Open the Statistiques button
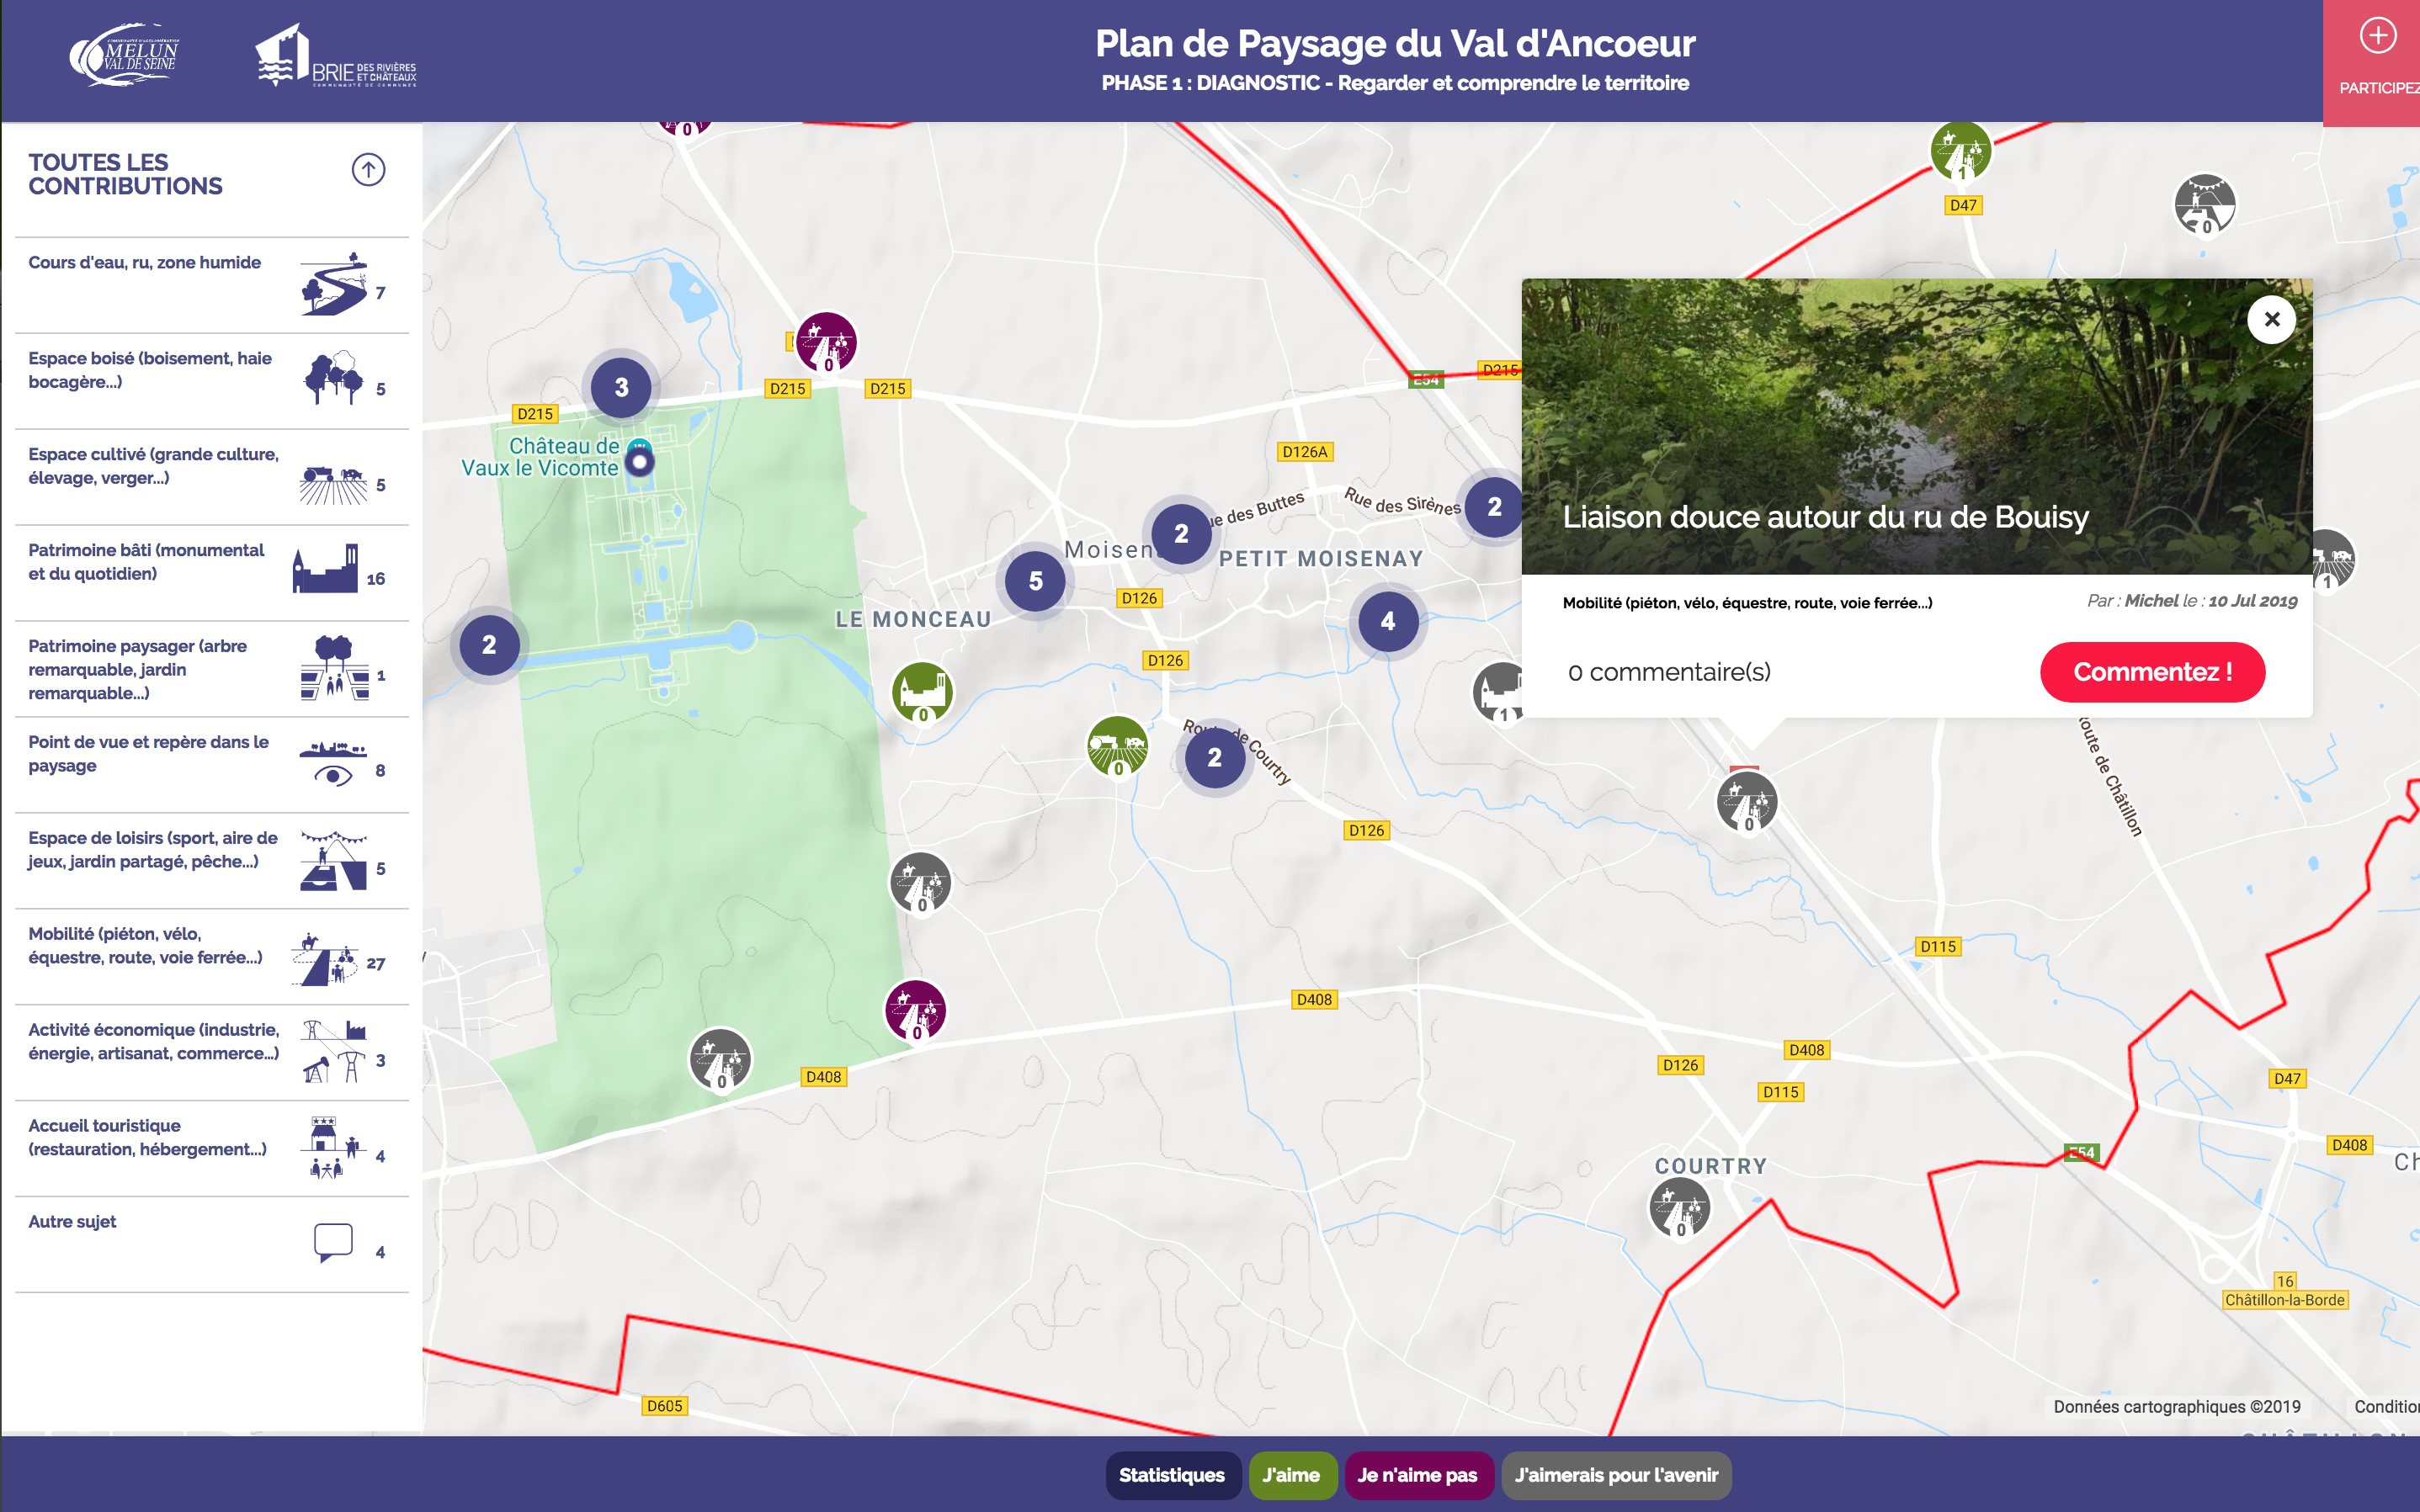Screen dimensions: 2420x1512 coord(1172,1475)
